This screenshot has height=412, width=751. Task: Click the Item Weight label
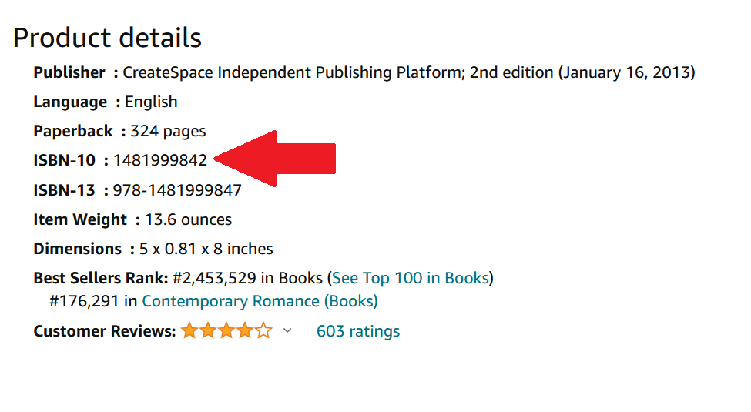[x=80, y=219]
